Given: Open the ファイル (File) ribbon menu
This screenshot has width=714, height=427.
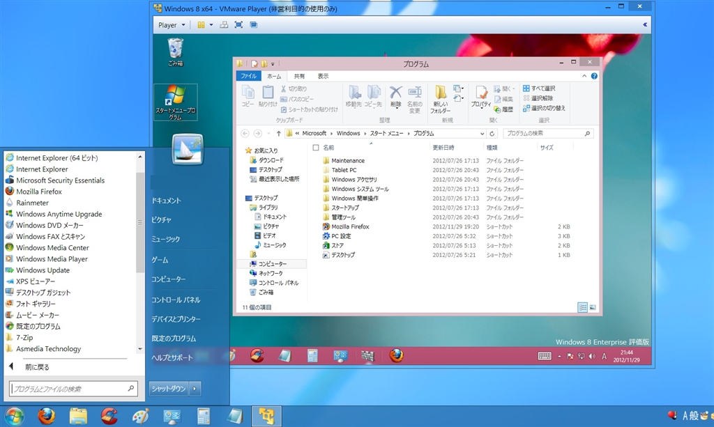Looking at the screenshot, I should [248, 76].
